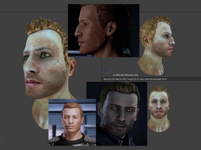This screenshot has height=150, width=201.
Task: Click the rendered head shown in right profile
Action: tap(156, 46)
